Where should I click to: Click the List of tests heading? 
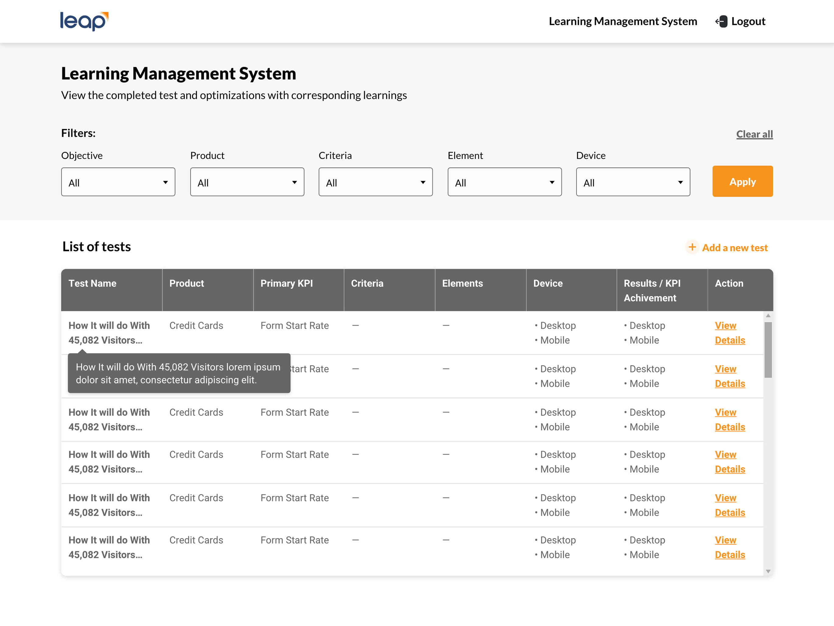pos(96,246)
